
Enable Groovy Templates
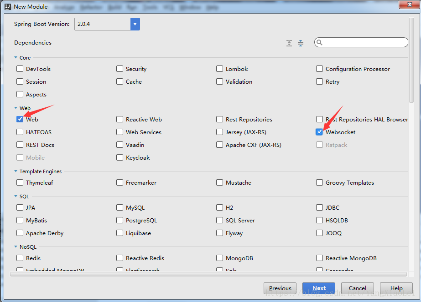click(319, 182)
